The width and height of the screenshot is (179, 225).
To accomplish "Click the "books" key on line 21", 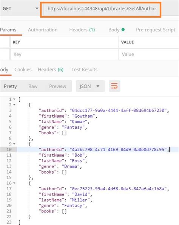I will (48, 211).
